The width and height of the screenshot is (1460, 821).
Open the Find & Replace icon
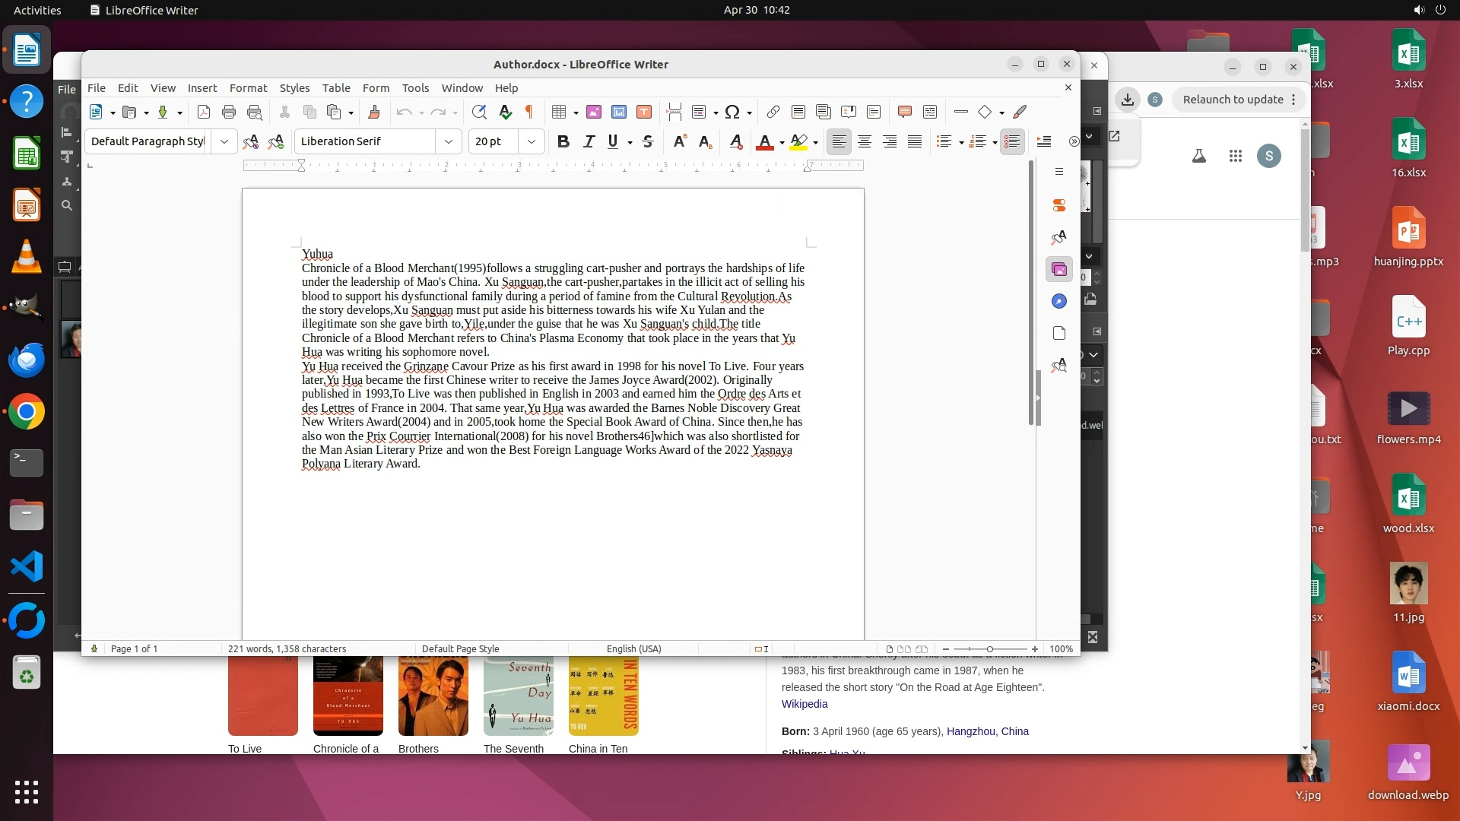click(478, 113)
